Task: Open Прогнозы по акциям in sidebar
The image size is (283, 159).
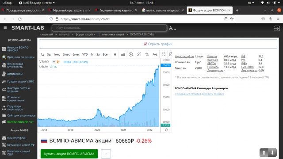Action: (x=21, y=57)
